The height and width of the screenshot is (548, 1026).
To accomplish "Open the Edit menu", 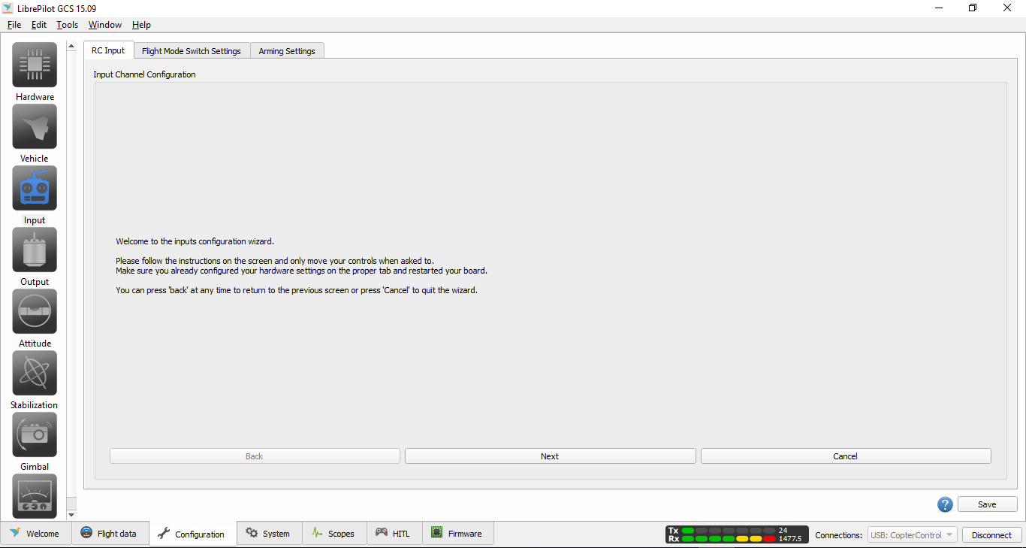I will [x=39, y=25].
